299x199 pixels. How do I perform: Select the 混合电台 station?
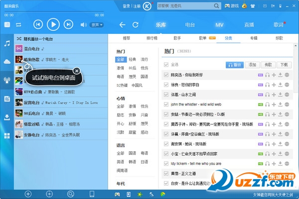tap(61, 49)
